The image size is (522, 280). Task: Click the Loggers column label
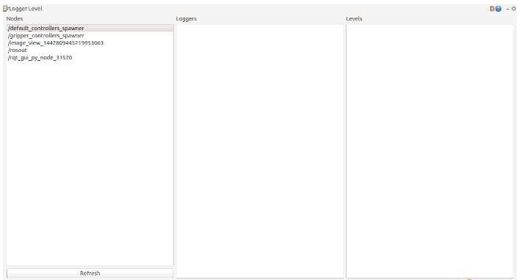click(x=186, y=18)
